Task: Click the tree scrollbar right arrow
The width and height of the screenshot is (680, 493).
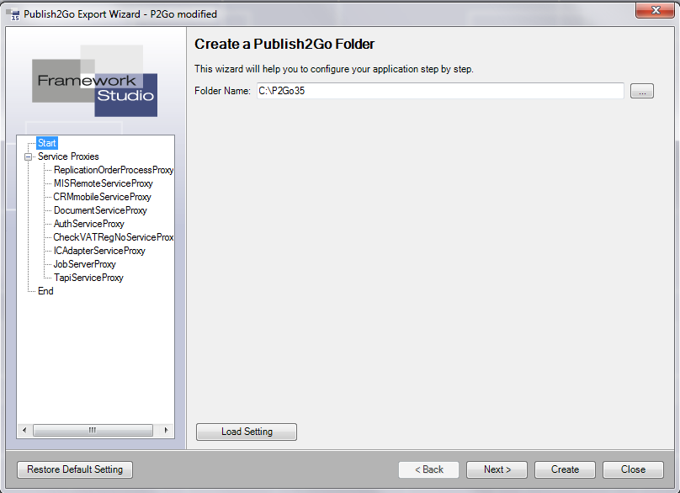Action: click(166, 431)
